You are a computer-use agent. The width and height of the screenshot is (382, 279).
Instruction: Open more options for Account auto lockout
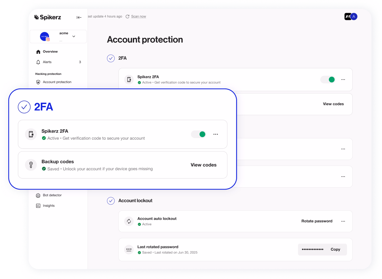343,221
